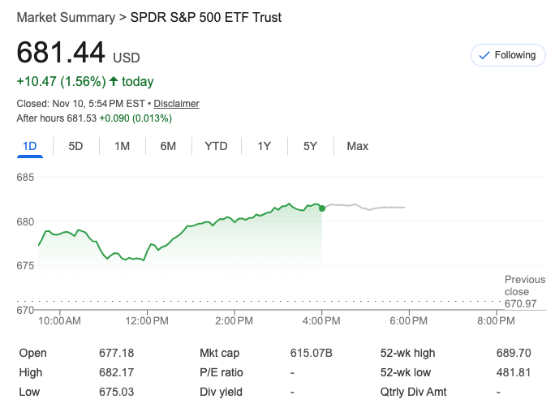Switch to the YTD chart view
This screenshot has height=412, width=555.
pos(216,146)
